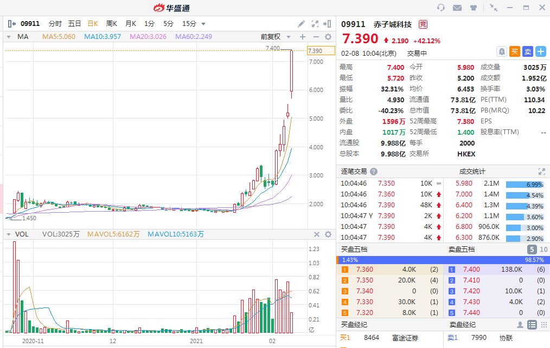Switch to 五日 five-day chart tab

coord(74,24)
